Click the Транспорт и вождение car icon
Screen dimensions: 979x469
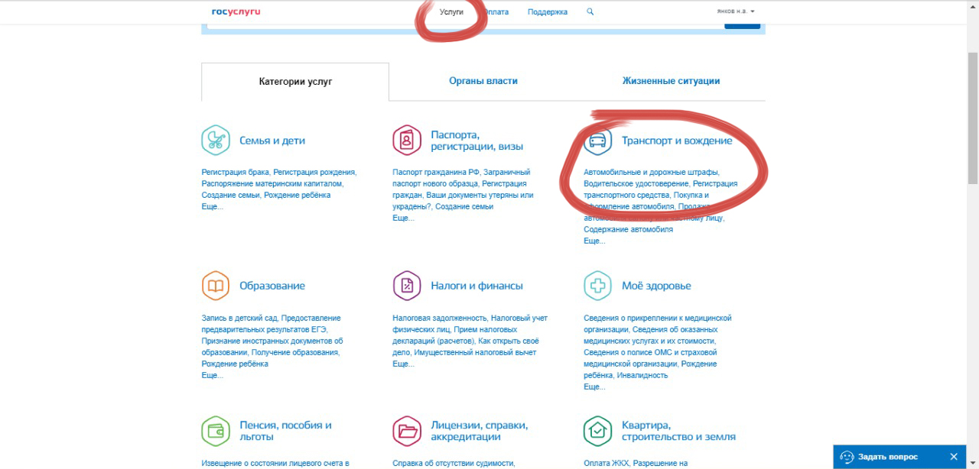(598, 141)
